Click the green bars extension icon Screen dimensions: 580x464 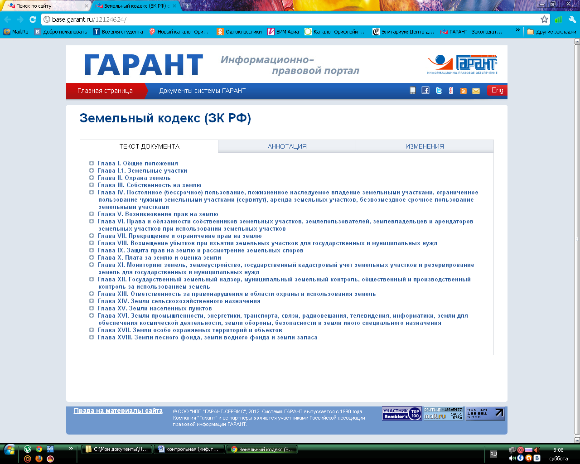558,19
